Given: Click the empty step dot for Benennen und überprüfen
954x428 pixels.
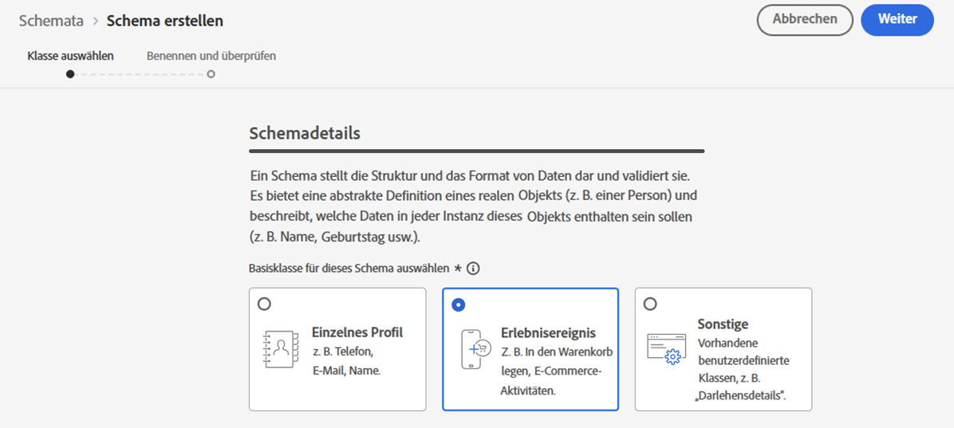Looking at the screenshot, I should click(x=211, y=74).
